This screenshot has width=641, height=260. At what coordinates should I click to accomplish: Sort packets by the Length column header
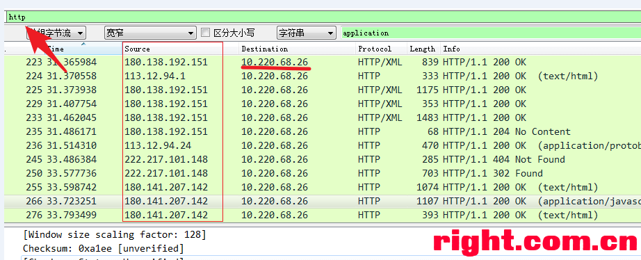tap(422, 49)
